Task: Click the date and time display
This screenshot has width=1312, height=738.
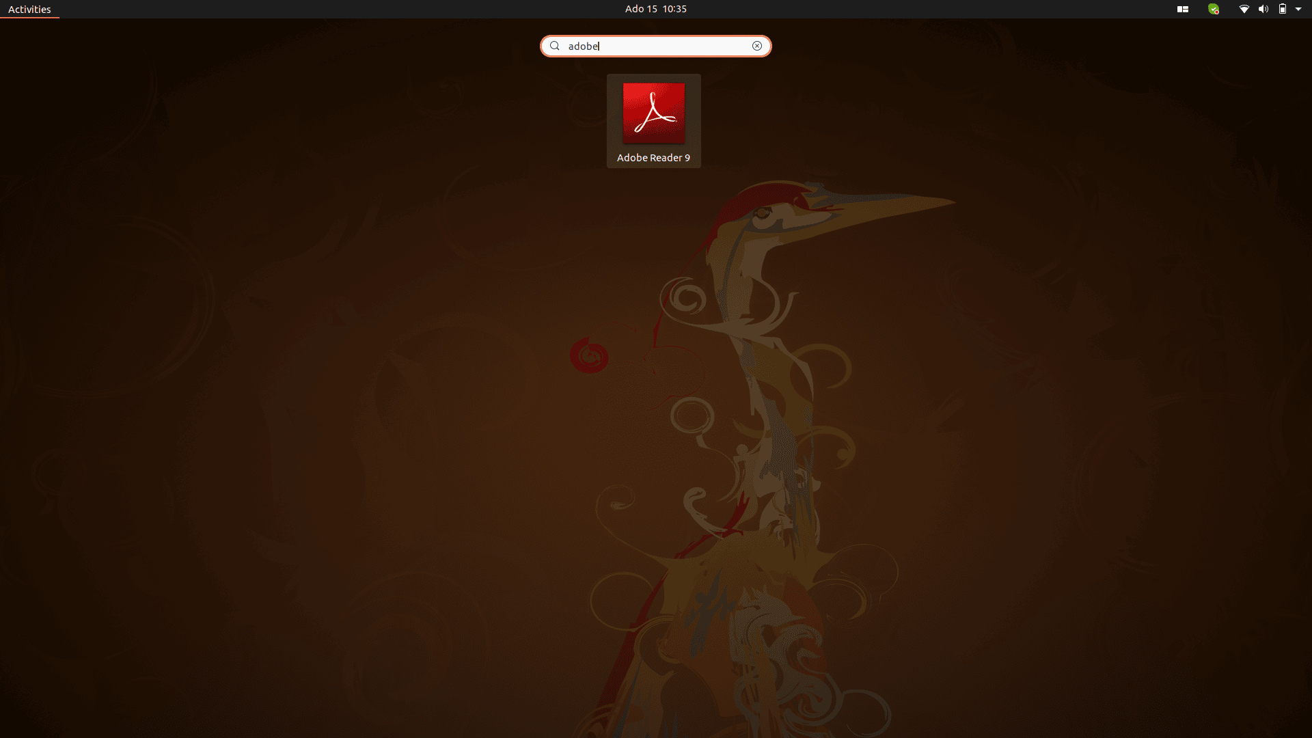Action: point(655,8)
